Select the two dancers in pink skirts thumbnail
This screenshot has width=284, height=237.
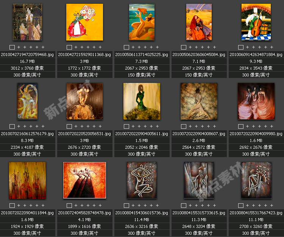click(x=256, y=101)
